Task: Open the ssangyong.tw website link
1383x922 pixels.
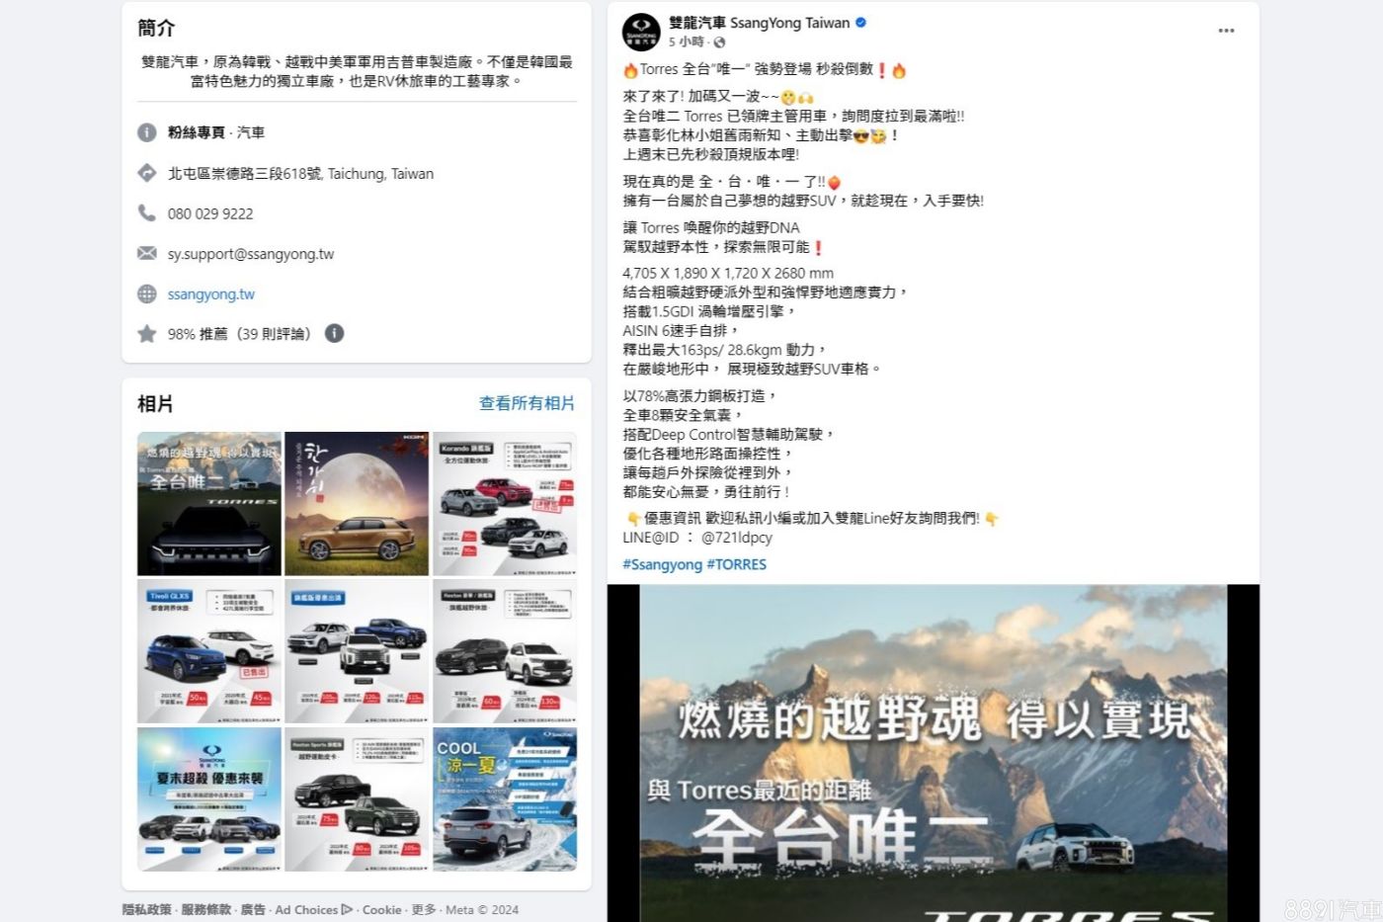Action: (211, 293)
